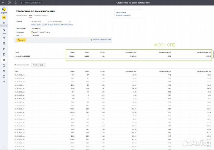Click the wrench tools icon in sidebar
Image resolution: width=214 pixels, height=150 pixels.
coord(4,71)
